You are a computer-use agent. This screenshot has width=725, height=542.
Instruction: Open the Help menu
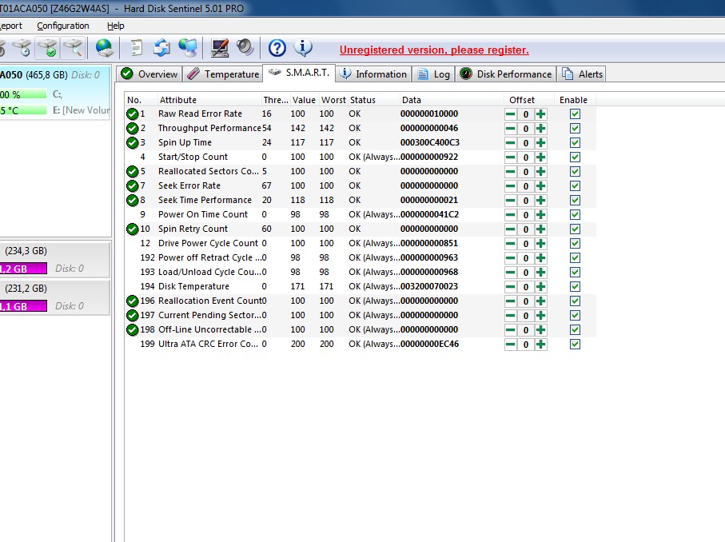click(x=116, y=26)
